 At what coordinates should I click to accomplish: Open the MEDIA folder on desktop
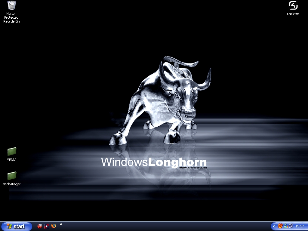[x=12, y=152]
